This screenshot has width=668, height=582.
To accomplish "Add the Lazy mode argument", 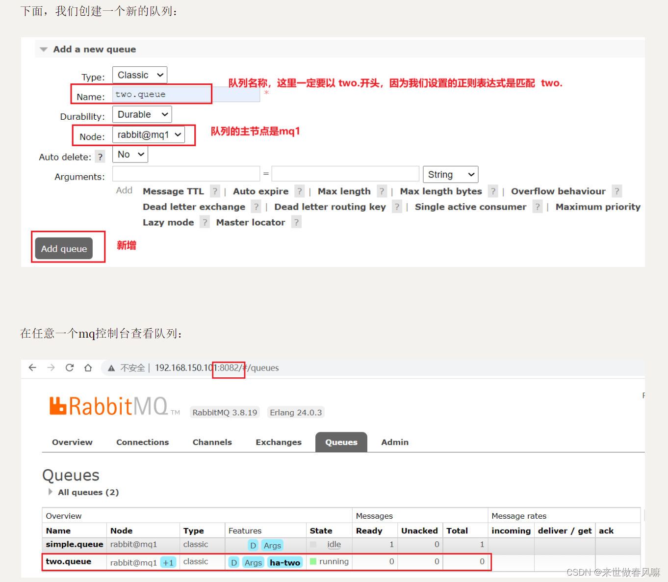I will coord(168,222).
